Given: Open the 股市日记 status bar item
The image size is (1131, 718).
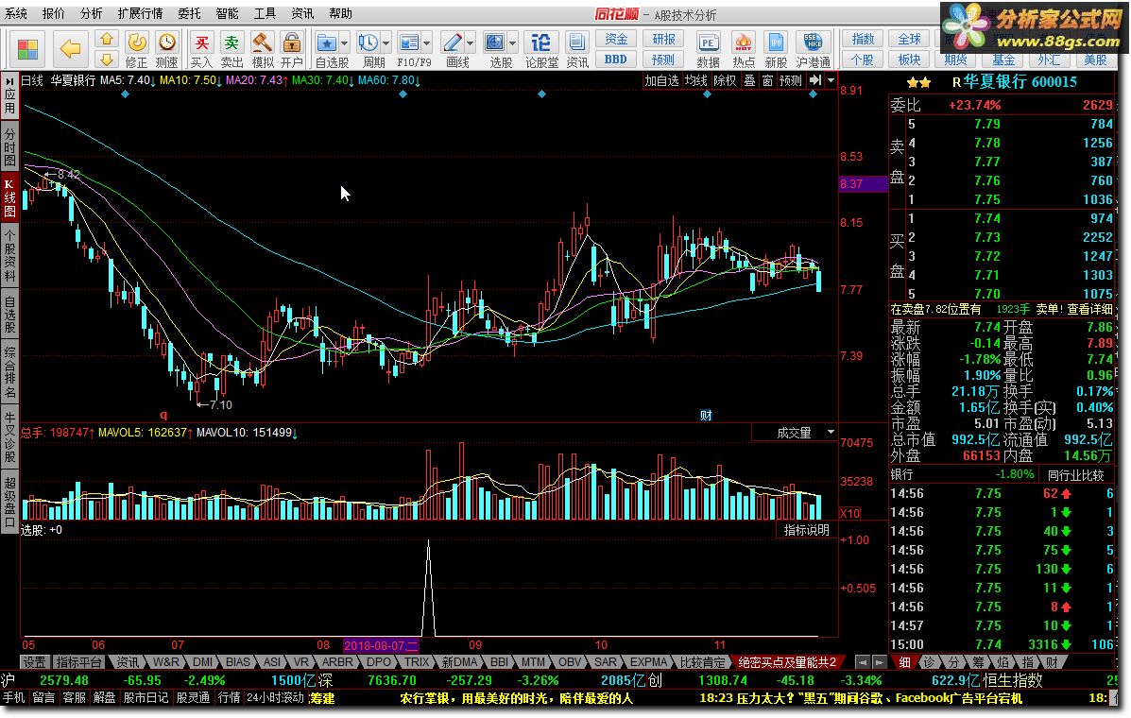Looking at the screenshot, I should 146,698.
